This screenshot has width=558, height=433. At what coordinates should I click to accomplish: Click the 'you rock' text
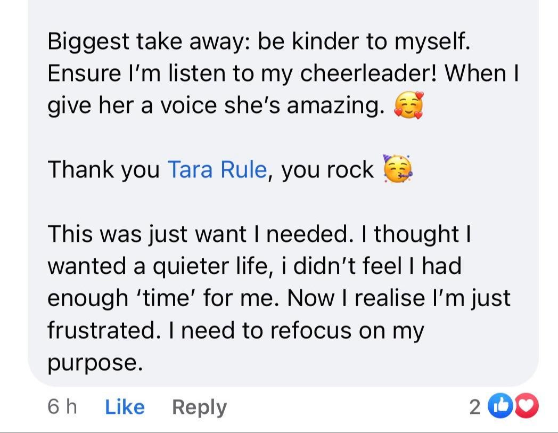(327, 169)
